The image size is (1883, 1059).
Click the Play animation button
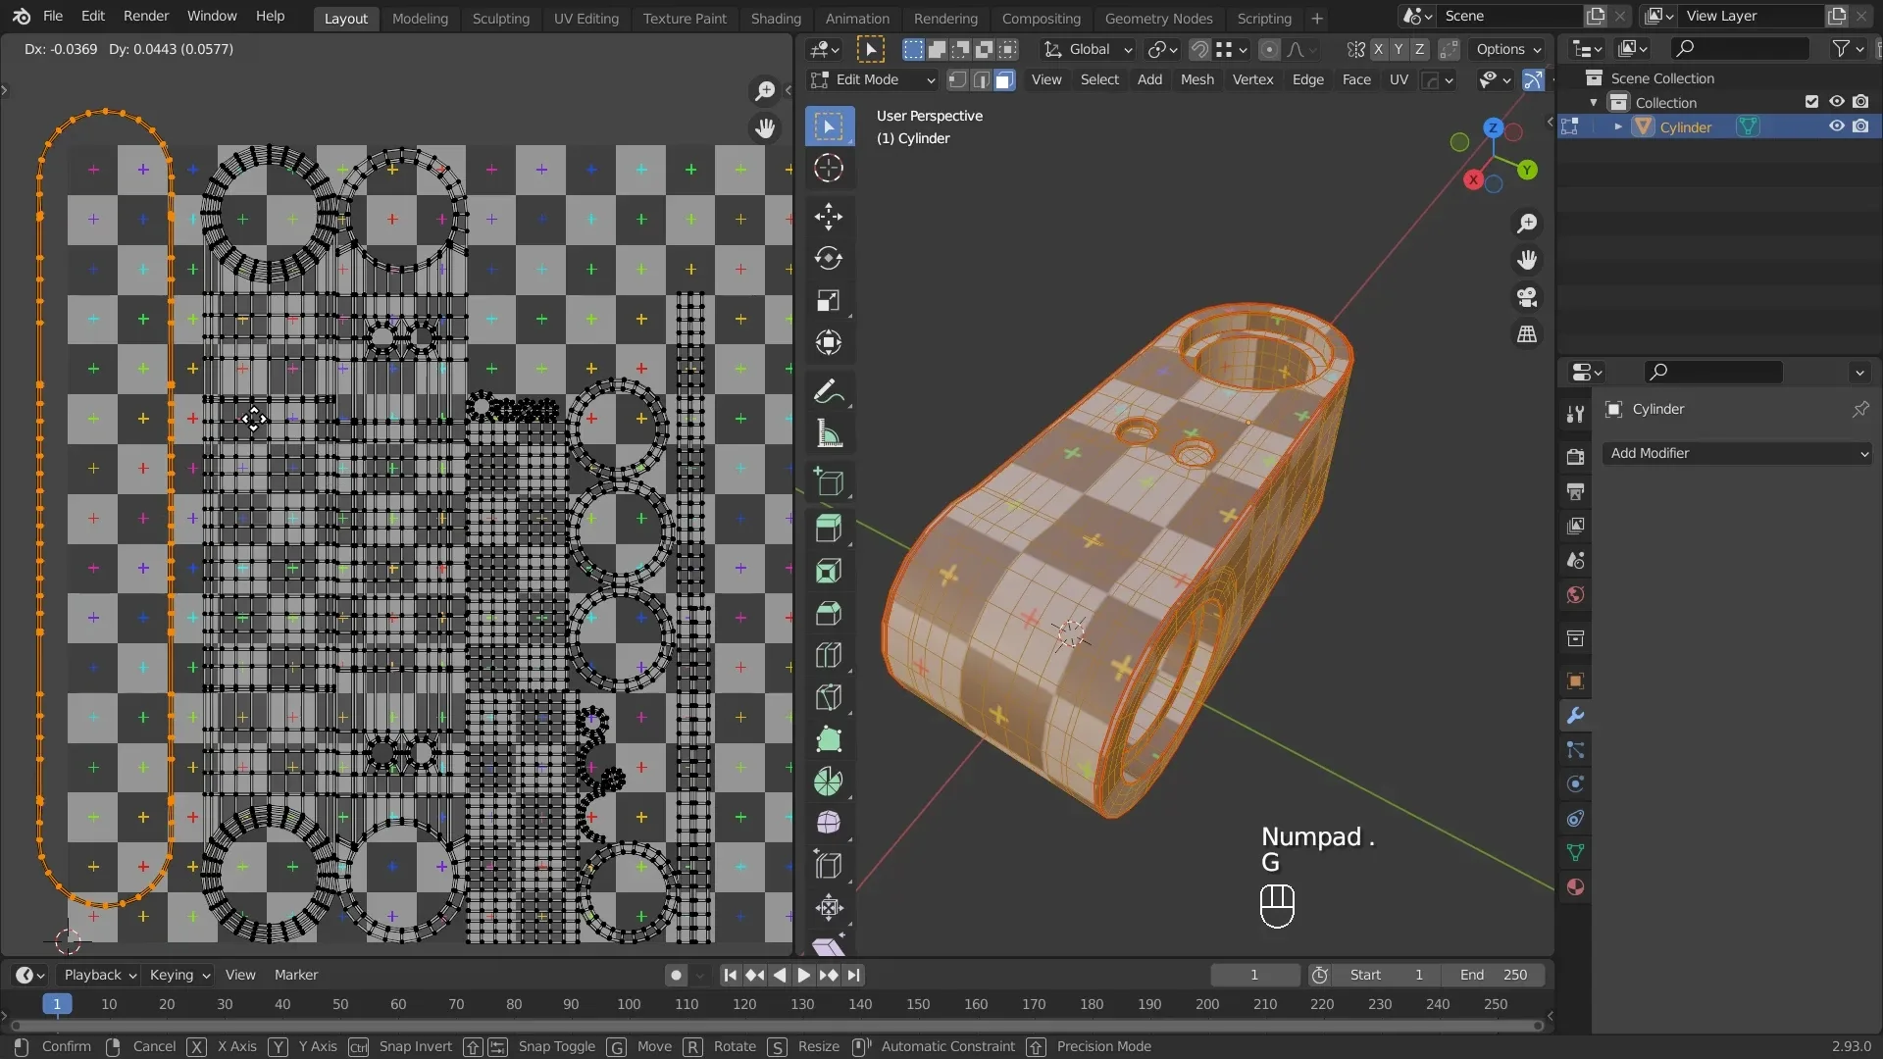[x=803, y=975]
